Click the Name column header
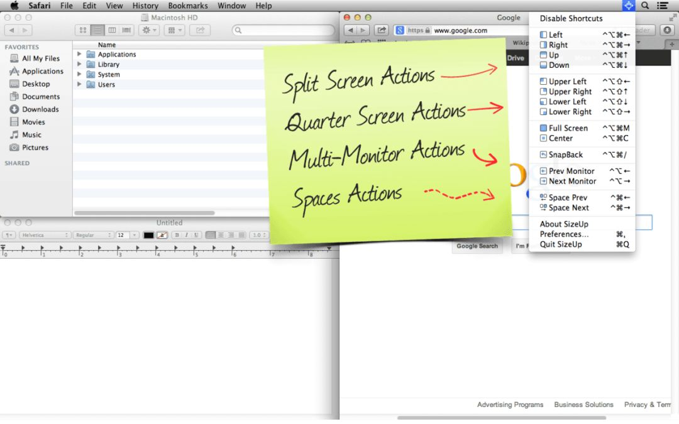 coord(106,45)
